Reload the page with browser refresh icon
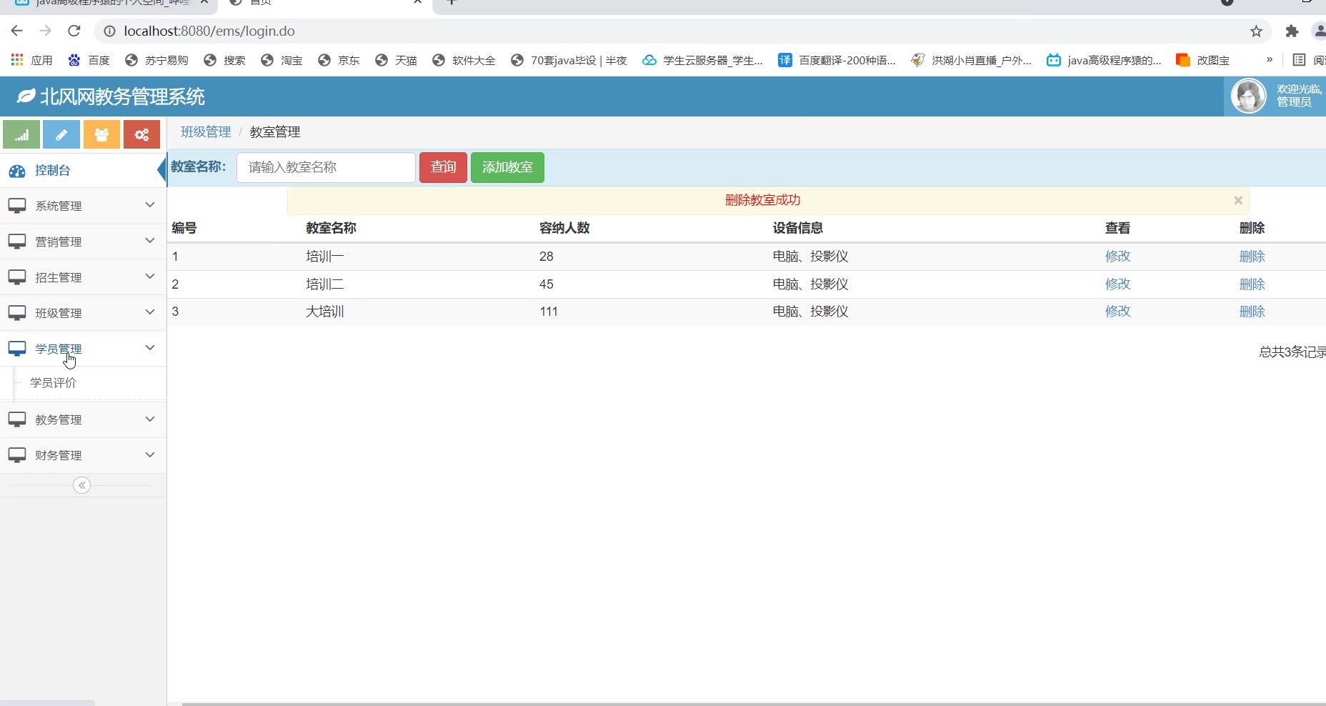The image size is (1326, 706). (x=74, y=31)
